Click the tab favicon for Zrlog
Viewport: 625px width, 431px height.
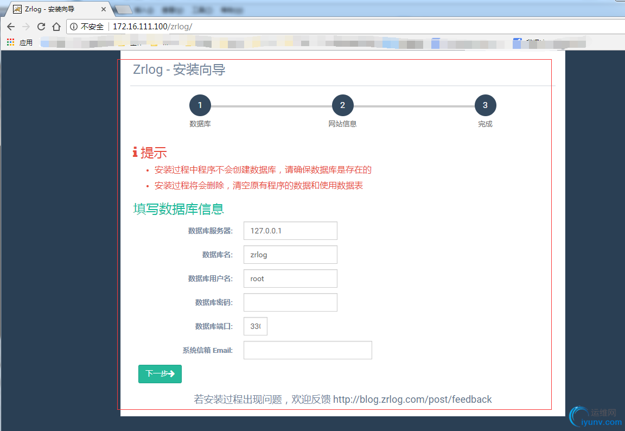pyautogui.click(x=17, y=9)
